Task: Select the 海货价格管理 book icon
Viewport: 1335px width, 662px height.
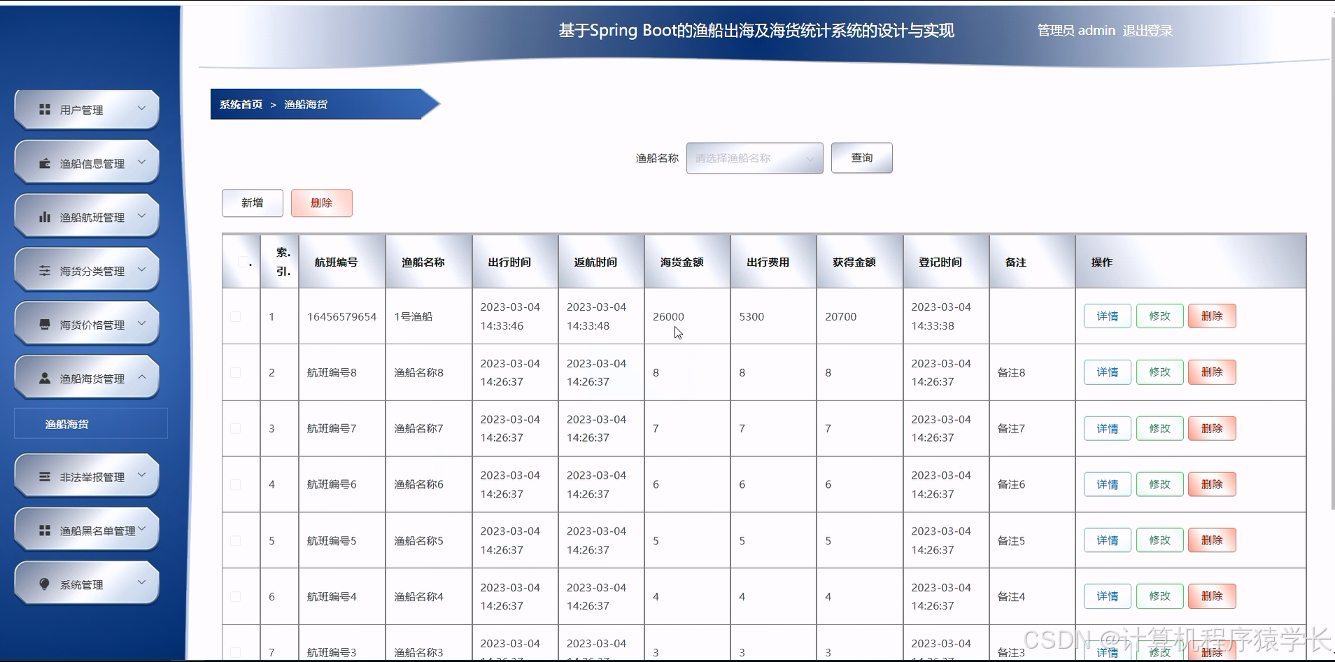Action: (45, 323)
